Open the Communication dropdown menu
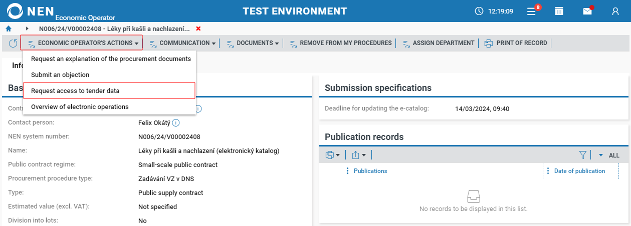 tap(183, 43)
